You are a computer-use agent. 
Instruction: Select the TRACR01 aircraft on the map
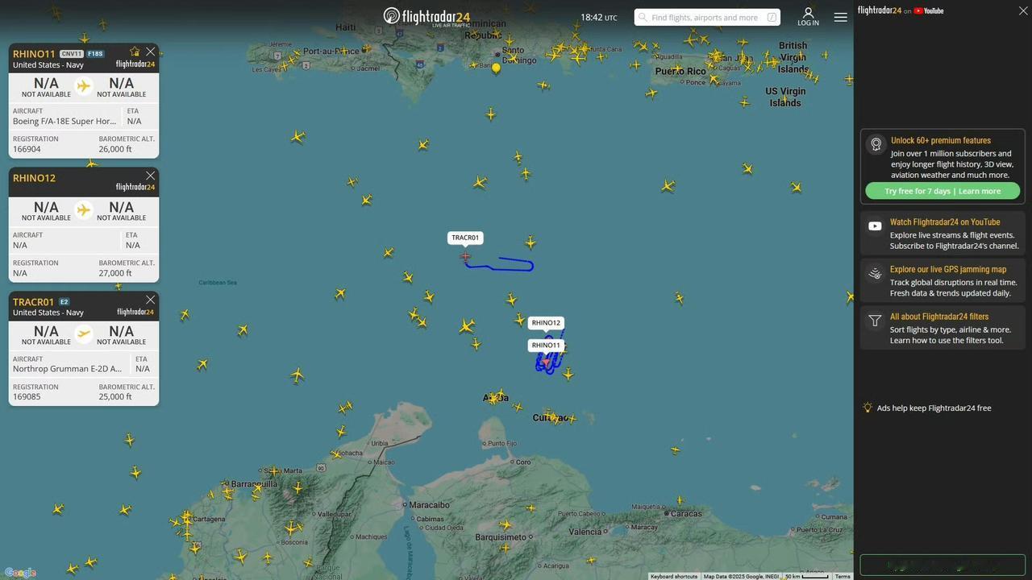coord(465,256)
